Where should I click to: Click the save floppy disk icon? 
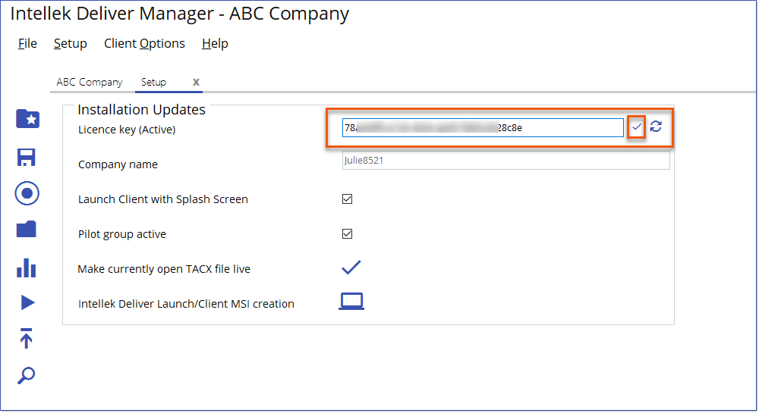(x=26, y=158)
